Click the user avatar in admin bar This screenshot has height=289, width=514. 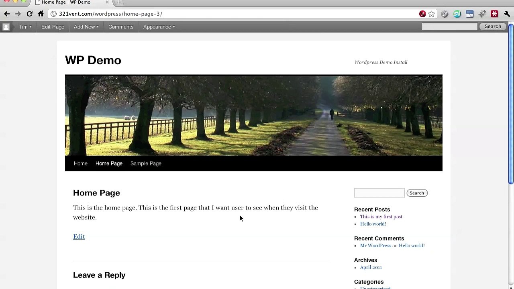click(6, 27)
